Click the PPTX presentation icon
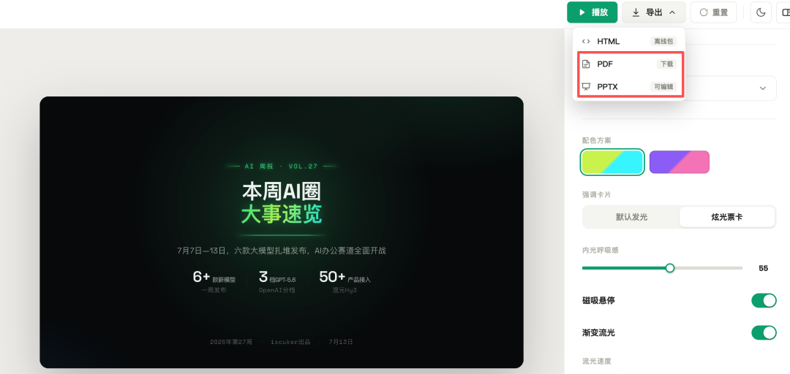 coord(585,87)
